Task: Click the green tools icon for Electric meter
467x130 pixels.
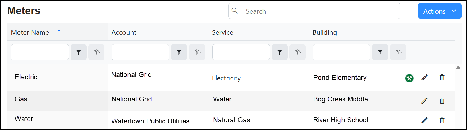Action: click(409, 78)
